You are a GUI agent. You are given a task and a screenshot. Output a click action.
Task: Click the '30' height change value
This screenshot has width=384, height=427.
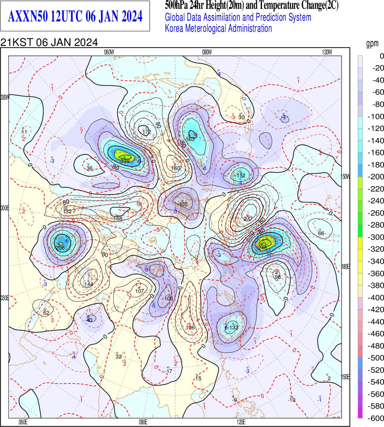[242, 117]
